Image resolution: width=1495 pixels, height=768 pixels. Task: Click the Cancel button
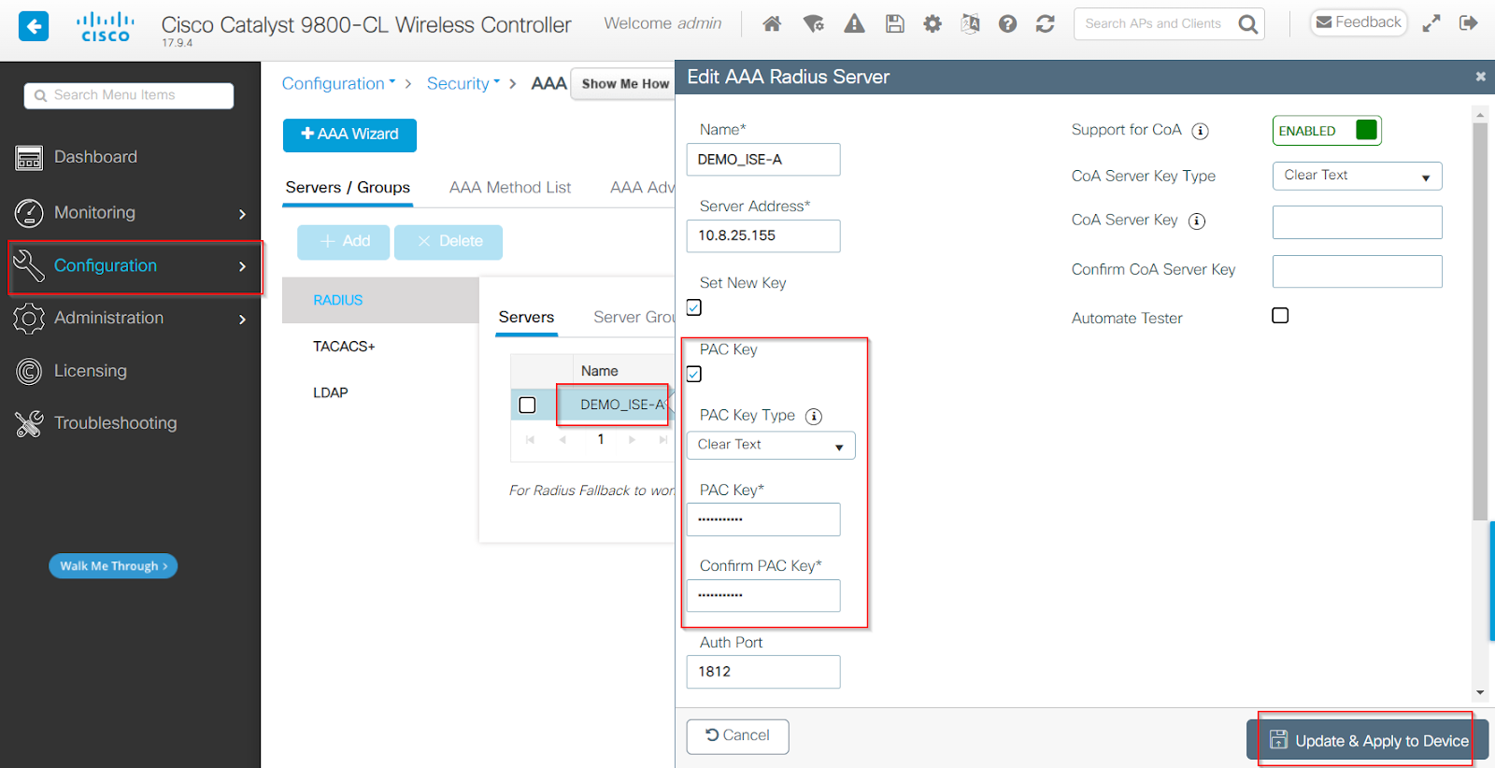click(737, 736)
